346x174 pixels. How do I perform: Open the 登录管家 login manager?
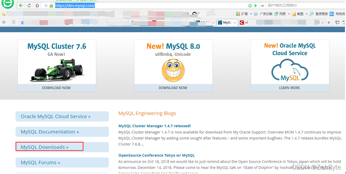click(319, 14)
